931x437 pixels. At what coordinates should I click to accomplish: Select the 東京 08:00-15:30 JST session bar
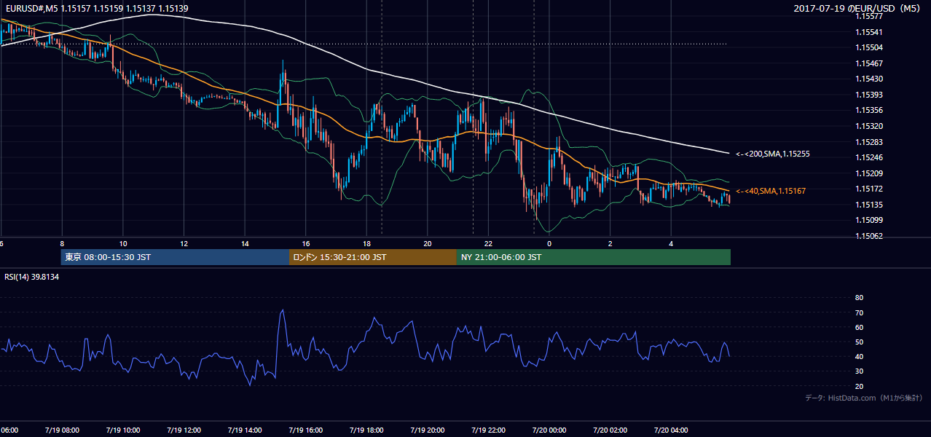click(175, 257)
